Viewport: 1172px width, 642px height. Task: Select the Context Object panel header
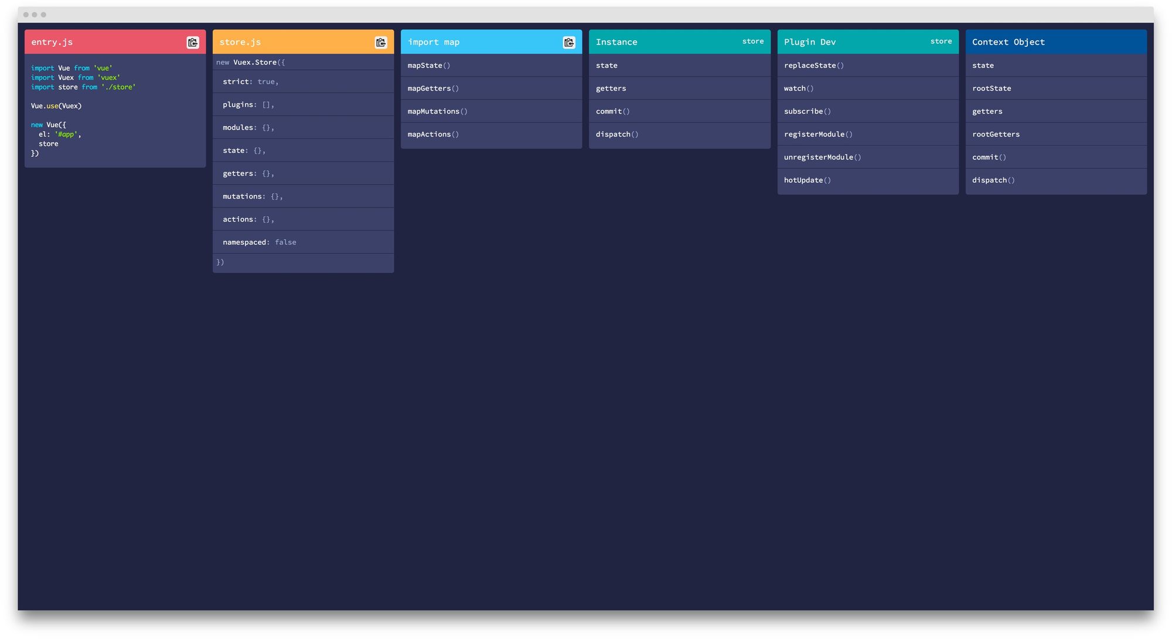(x=1009, y=42)
